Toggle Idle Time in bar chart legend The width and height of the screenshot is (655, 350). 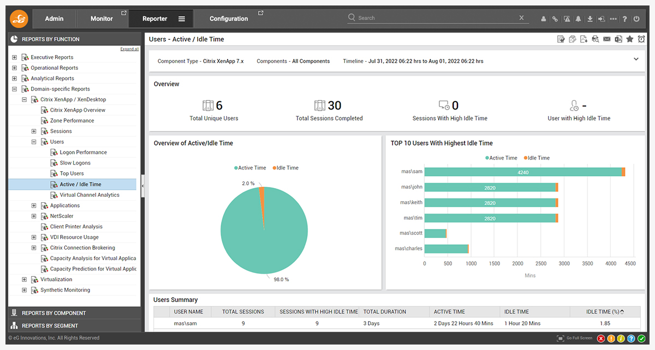(537, 158)
